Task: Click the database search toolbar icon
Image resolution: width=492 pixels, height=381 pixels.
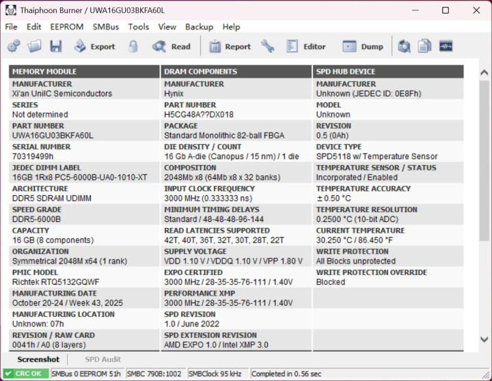Action: pyautogui.click(x=405, y=46)
